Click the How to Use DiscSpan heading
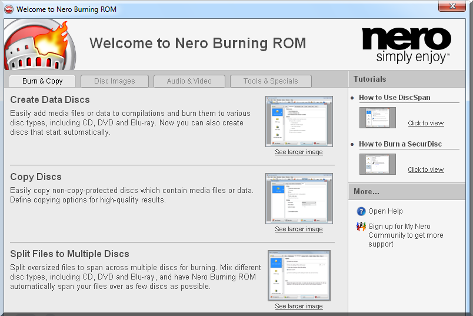473x316 pixels. tap(395, 98)
